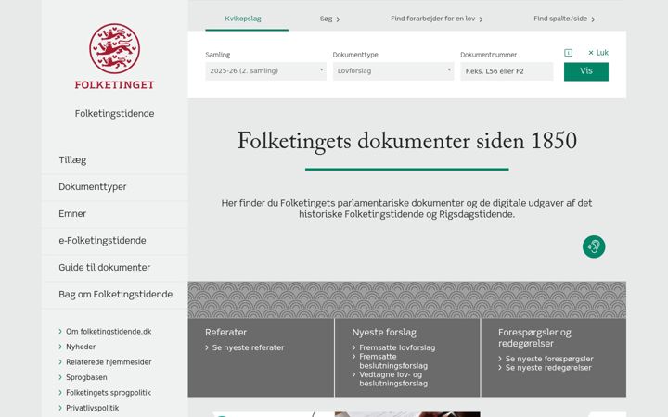Open the info icon beside Luk
The height and width of the screenshot is (417, 668).
[568, 53]
